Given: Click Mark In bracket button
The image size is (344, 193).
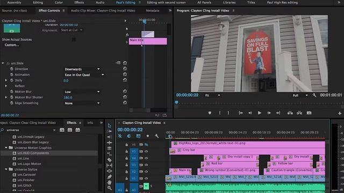Looking at the screenshot, I should click(220, 113).
